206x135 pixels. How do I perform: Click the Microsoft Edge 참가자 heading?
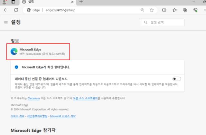[33, 130]
